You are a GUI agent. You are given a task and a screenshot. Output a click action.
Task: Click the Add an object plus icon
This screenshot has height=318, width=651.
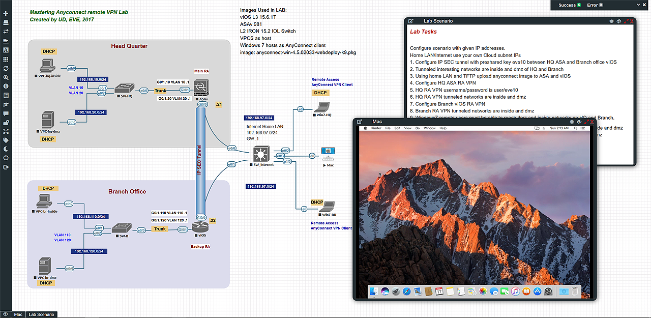6,13
